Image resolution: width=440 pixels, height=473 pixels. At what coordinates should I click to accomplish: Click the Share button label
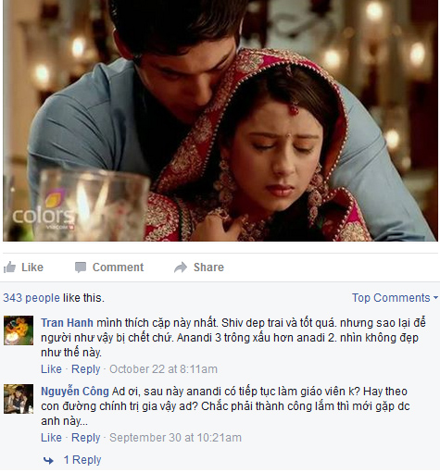click(x=208, y=268)
